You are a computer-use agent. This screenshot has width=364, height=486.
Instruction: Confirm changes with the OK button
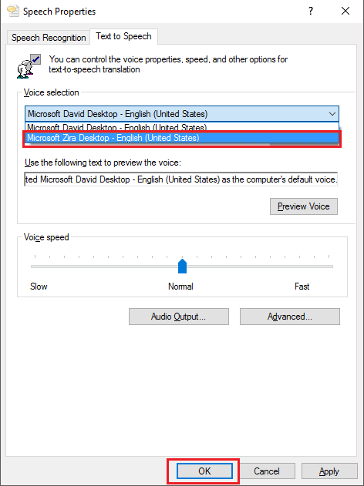(204, 471)
